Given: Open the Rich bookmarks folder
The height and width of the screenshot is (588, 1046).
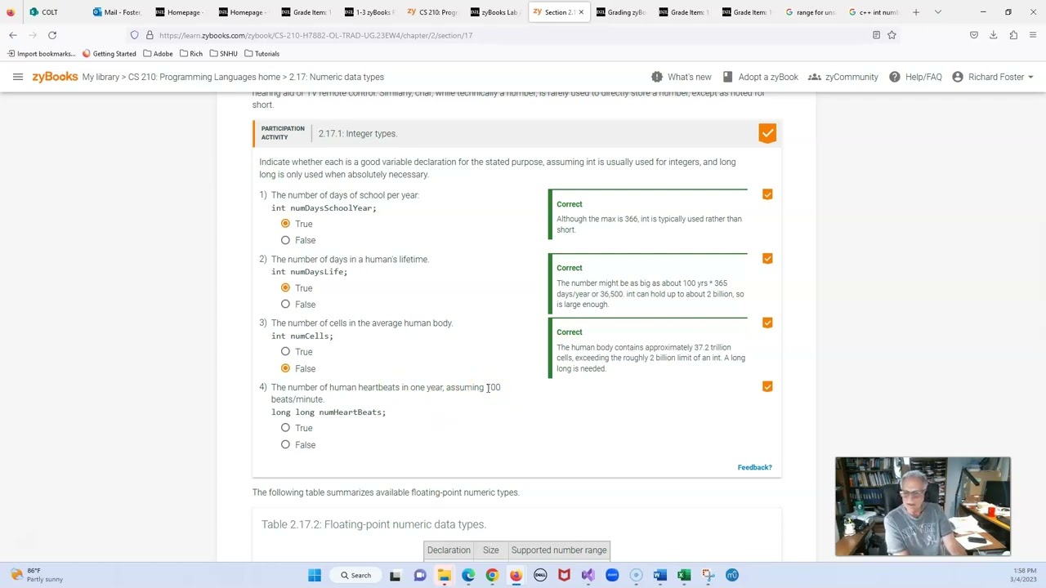Looking at the screenshot, I should point(190,54).
